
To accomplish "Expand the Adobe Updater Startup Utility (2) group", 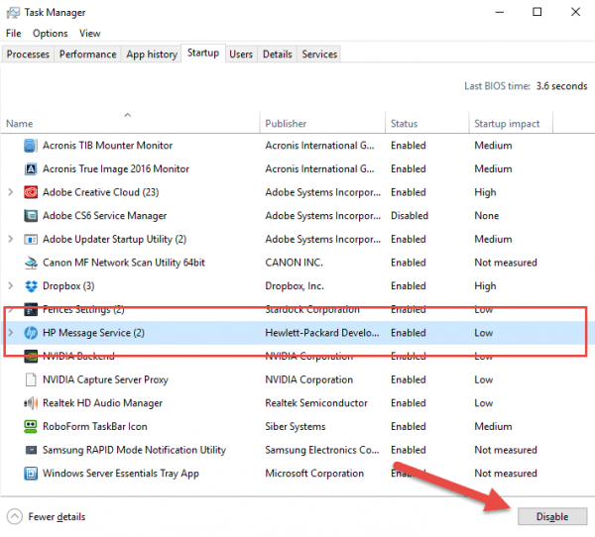I will pos(11,239).
